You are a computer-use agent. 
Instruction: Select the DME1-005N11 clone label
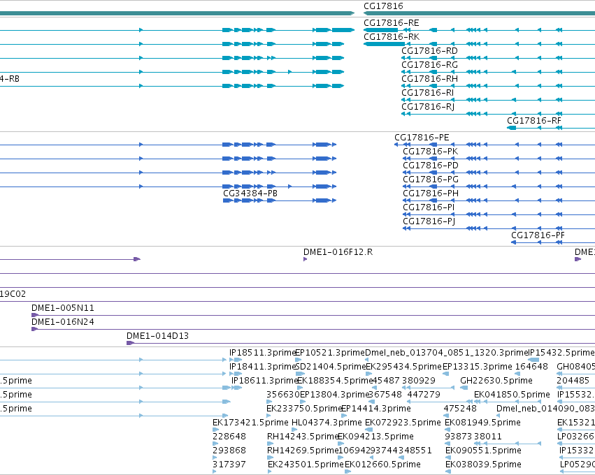(63, 308)
